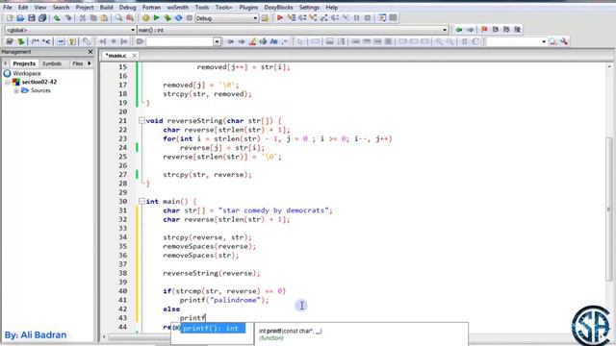Screen dimensions: 616x346
Task: Select the Projects tab
Action: (x=24, y=63)
